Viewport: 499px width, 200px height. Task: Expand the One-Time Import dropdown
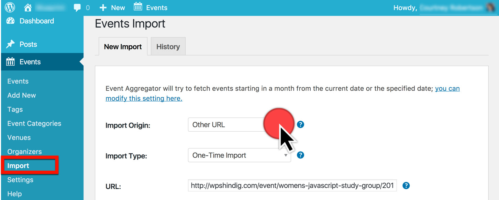tap(239, 155)
